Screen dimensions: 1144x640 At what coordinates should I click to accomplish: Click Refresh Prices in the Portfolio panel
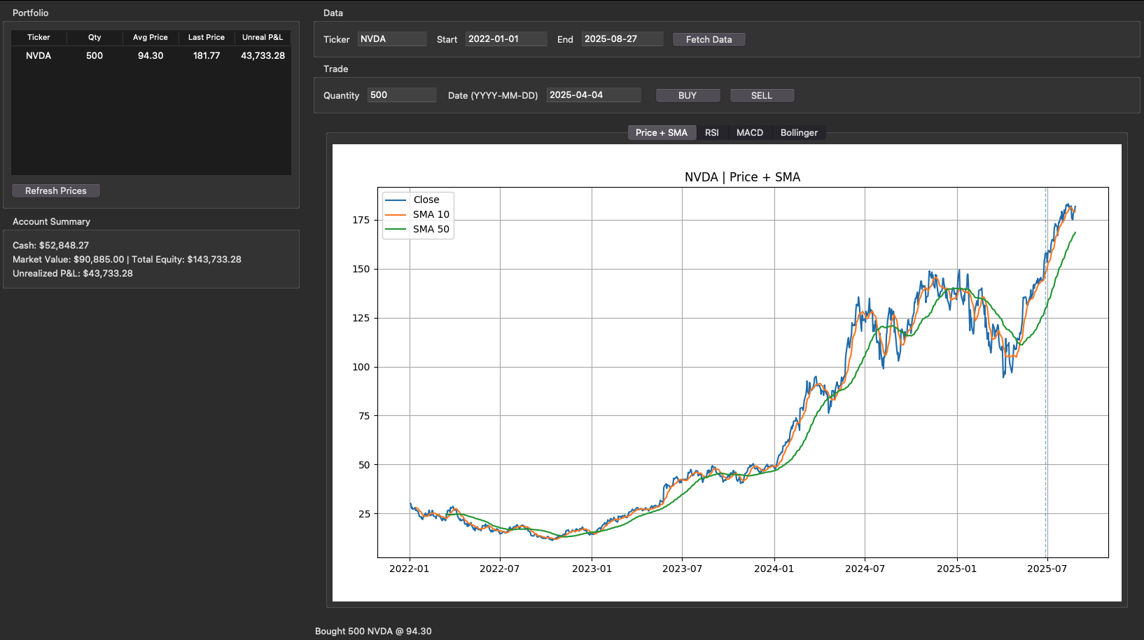coord(55,190)
